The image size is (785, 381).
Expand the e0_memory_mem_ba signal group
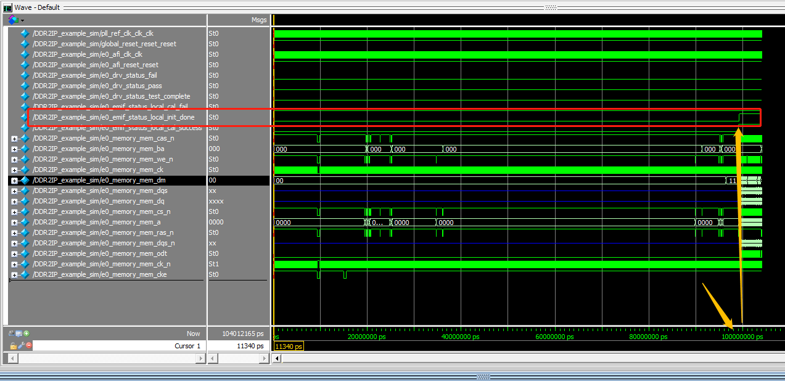[x=15, y=149]
